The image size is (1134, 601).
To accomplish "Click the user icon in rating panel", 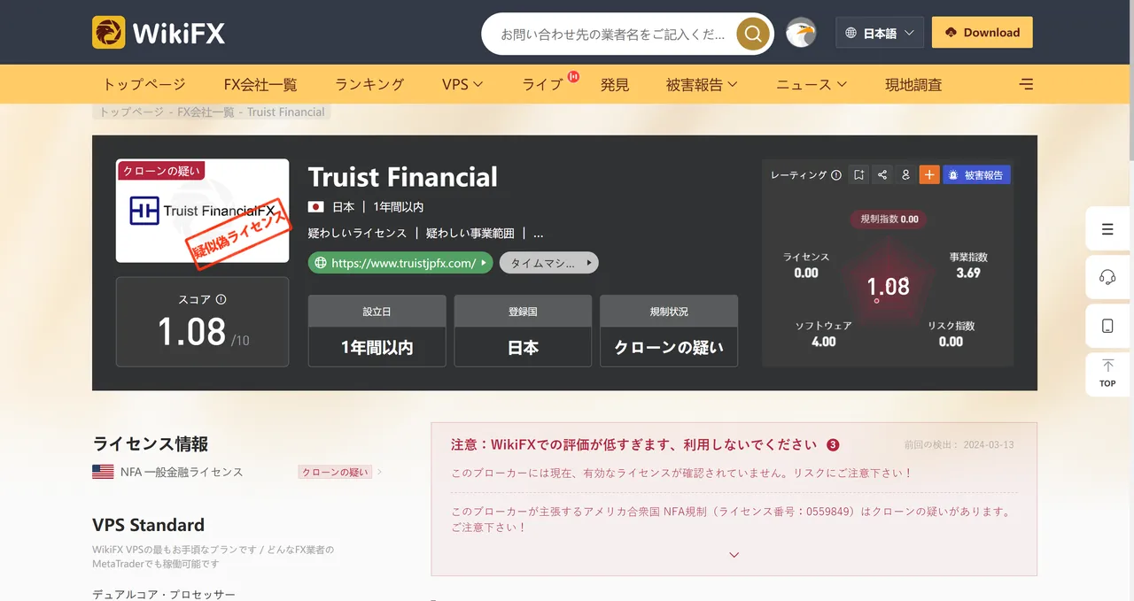I will click(x=905, y=175).
